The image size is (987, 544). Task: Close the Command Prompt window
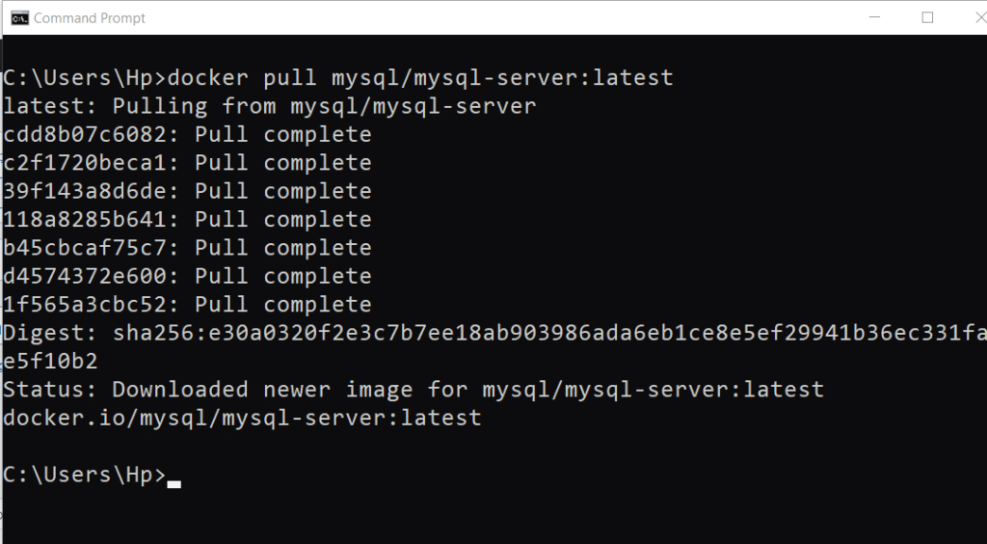coord(979,17)
